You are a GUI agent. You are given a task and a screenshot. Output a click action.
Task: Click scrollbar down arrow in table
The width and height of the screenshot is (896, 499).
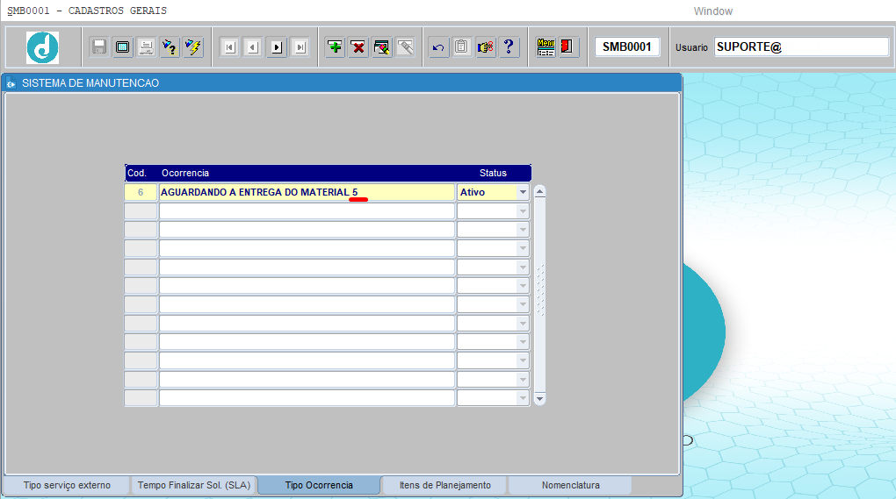click(x=539, y=399)
